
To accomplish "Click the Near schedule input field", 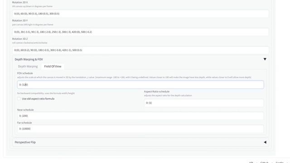I will click(140, 116).
